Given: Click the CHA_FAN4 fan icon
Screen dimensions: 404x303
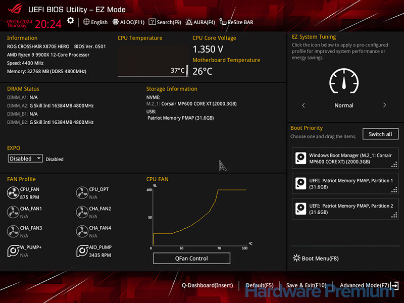Looking at the screenshot, I should 82,232.
